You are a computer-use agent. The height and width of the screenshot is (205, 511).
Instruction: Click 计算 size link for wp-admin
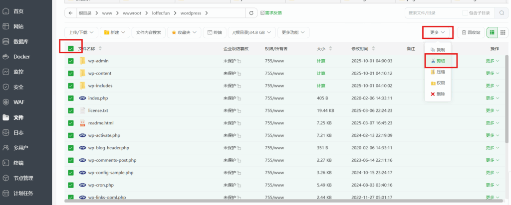point(321,61)
